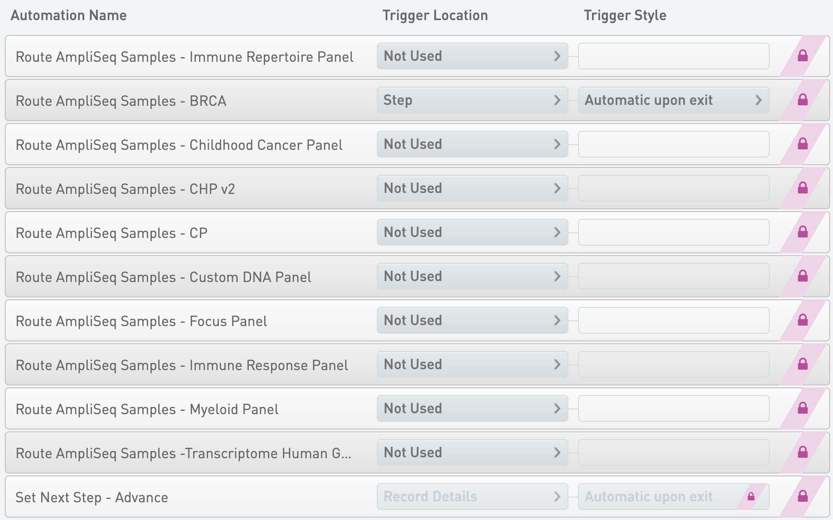Open Automatic upon exit dropdown for BRCA
The image size is (833, 520).
click(x=673, y=100)
